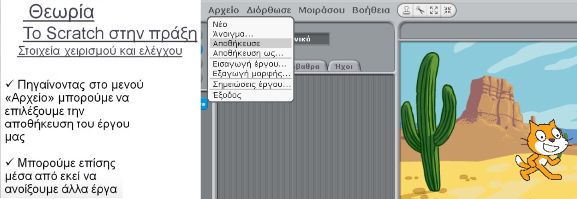Open the Αρχείο menu
Screen dimensions: 577x199
[223, 10]
